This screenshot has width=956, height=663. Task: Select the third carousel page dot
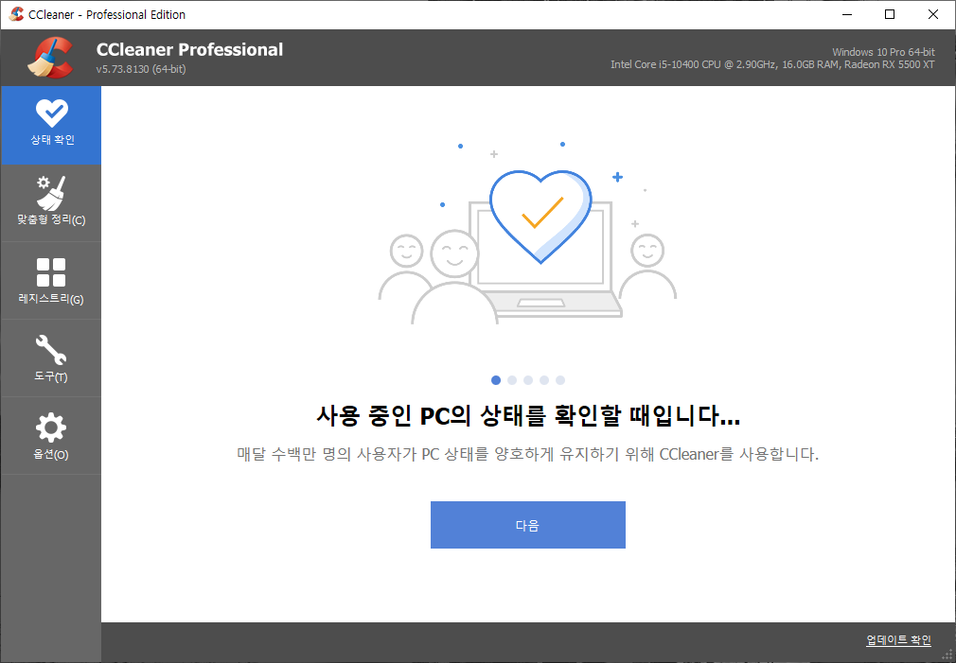tap(528, 380)
